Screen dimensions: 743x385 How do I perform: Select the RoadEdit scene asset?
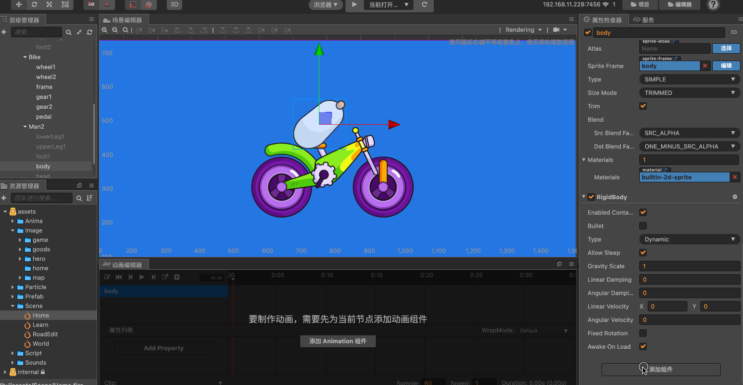[x=45, y=334]
